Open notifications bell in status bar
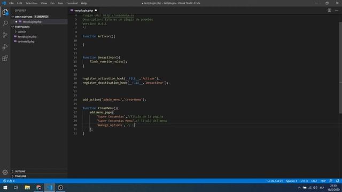This screenshot has width=342, height=192. pyautogui.click(x=337, y=181)
